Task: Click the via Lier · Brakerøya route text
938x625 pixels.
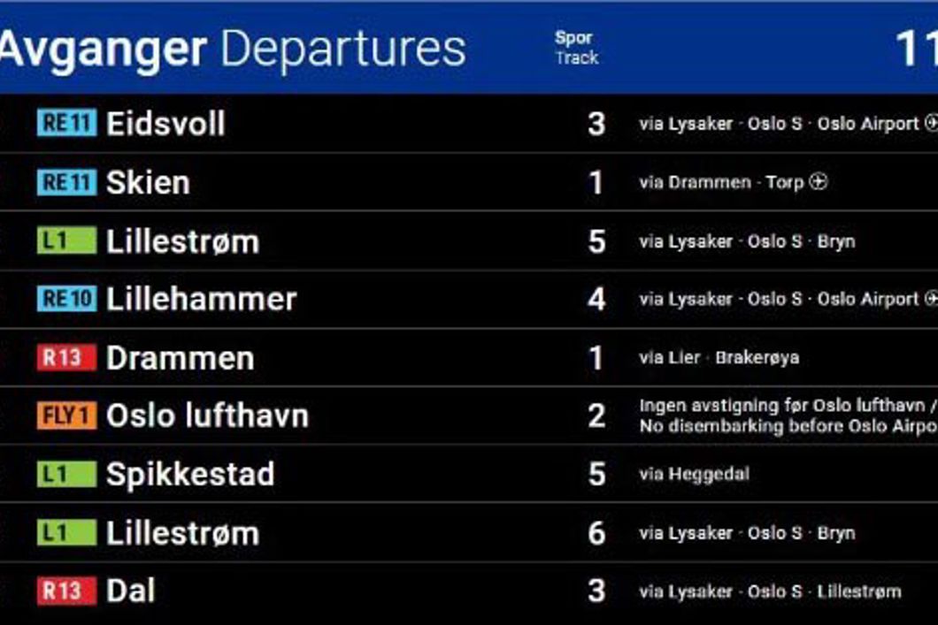Action: click(719, 358)
